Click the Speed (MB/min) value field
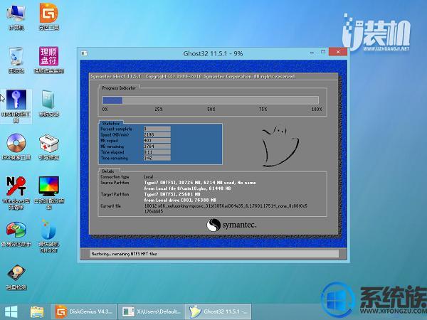This screenshot has height=320, width=427. (x=157, y=134)
